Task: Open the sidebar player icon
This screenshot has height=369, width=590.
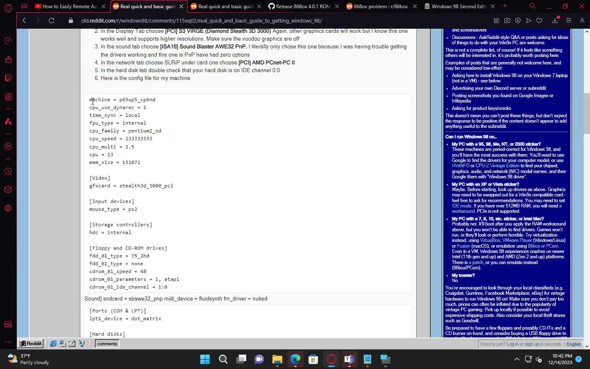Action: pyautogui.click(x=8, y=146)
